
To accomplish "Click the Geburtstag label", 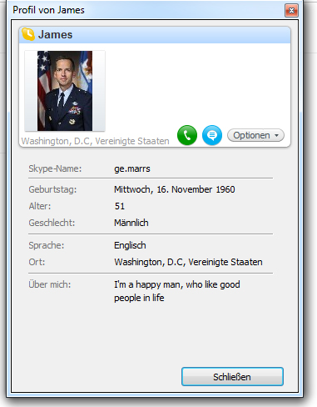I will coord(52,190).
